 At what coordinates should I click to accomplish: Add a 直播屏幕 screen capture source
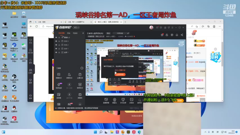click(x=106, y=101)
